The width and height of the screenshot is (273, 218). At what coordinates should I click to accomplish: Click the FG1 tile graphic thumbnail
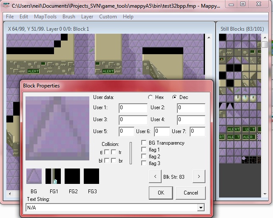coord(53,176)
